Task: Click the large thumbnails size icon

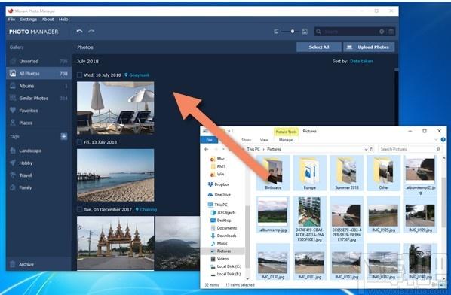Action: pyautogui.click(x=305, y=32)
